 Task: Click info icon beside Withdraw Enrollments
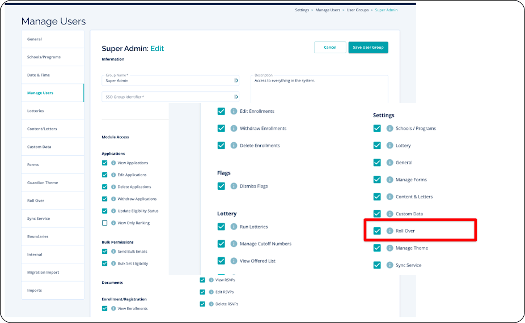pyautogui.click(x=234, y=129)
